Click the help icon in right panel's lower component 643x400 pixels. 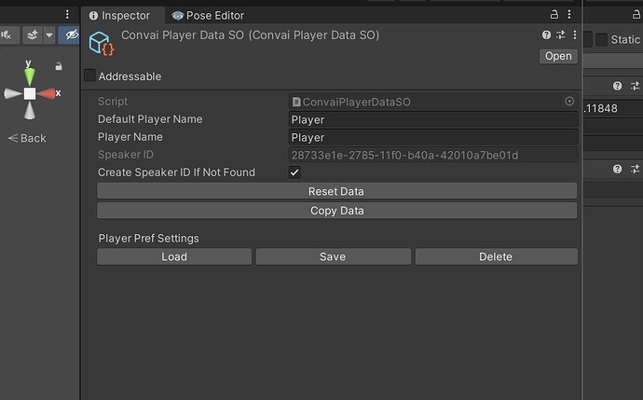click(x=617, y=169)
